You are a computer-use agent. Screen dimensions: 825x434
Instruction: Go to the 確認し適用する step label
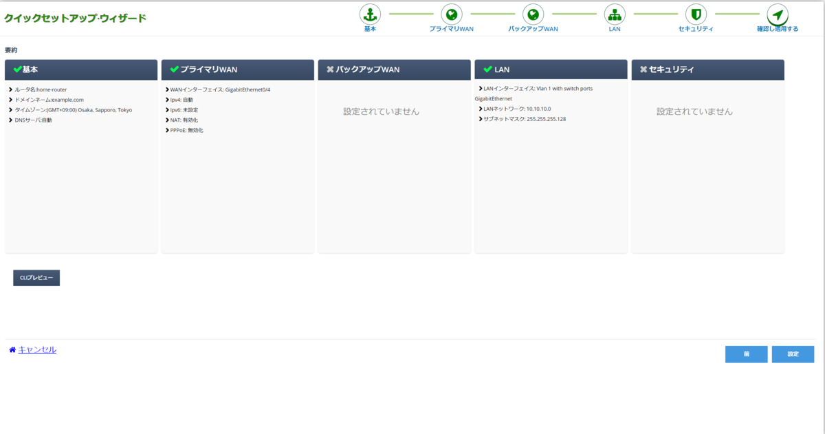pyautogui.click(x=778, y=29)
